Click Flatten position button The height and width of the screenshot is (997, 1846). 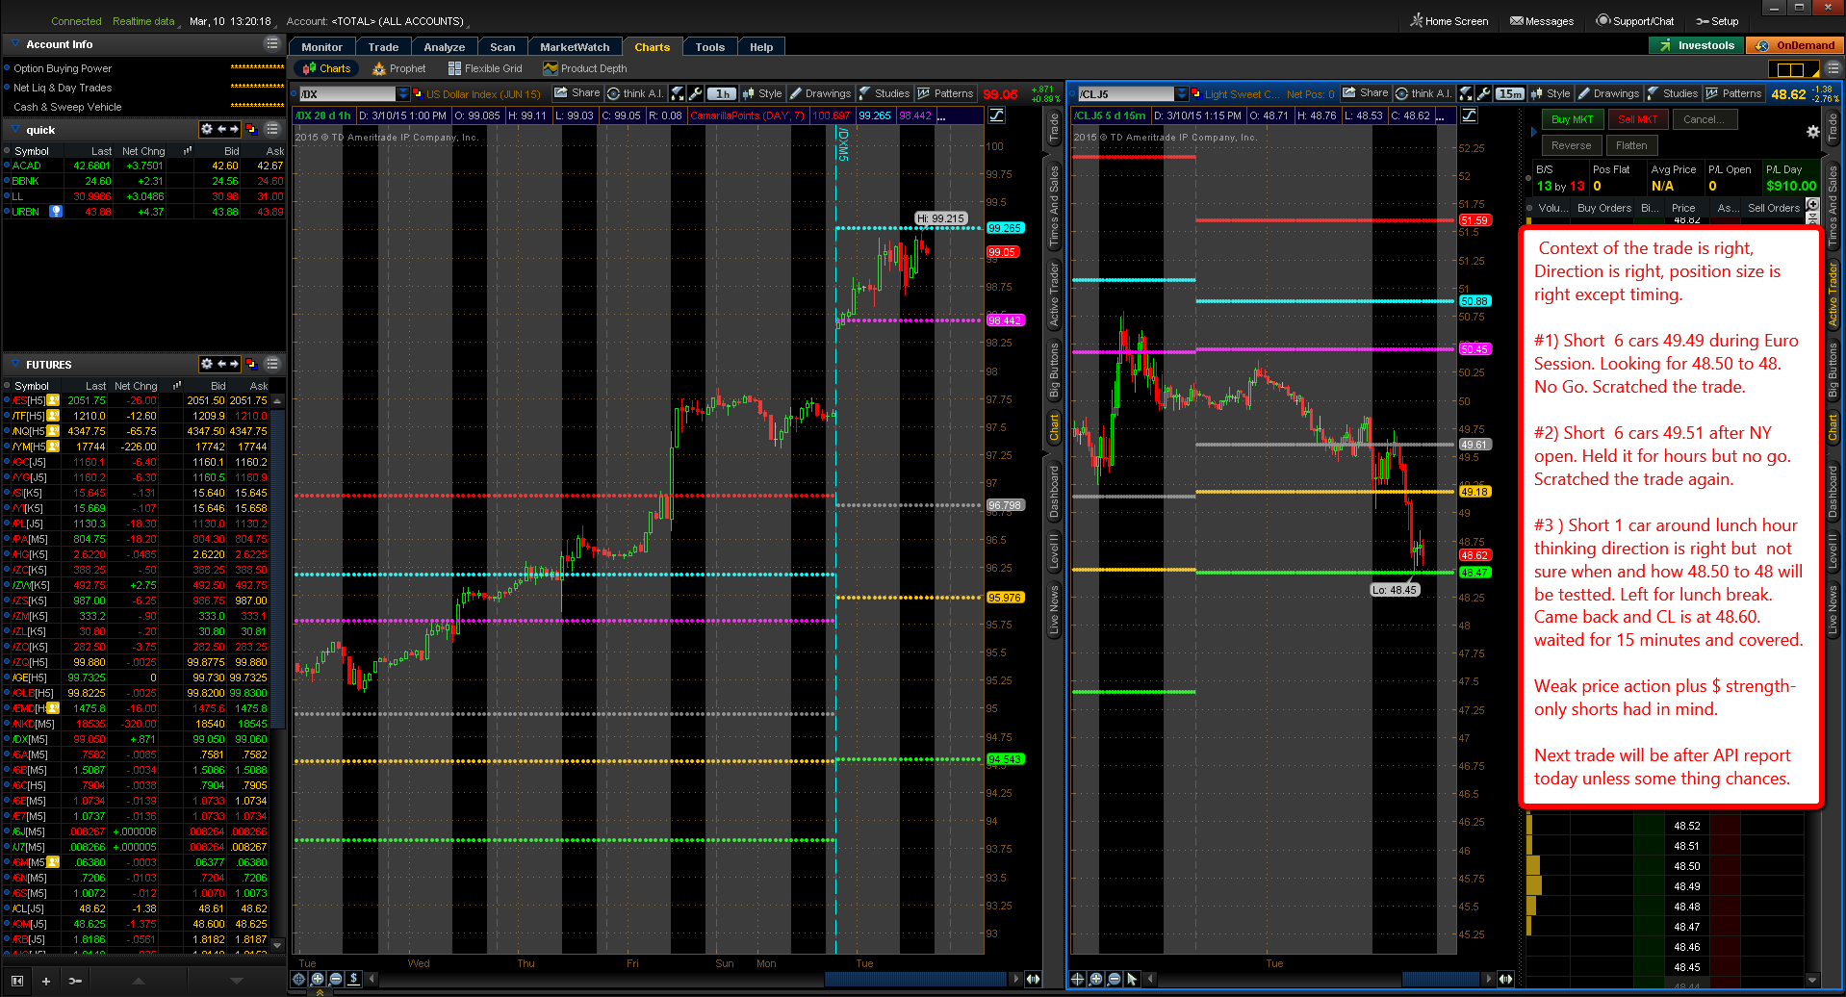point(1631,145)
